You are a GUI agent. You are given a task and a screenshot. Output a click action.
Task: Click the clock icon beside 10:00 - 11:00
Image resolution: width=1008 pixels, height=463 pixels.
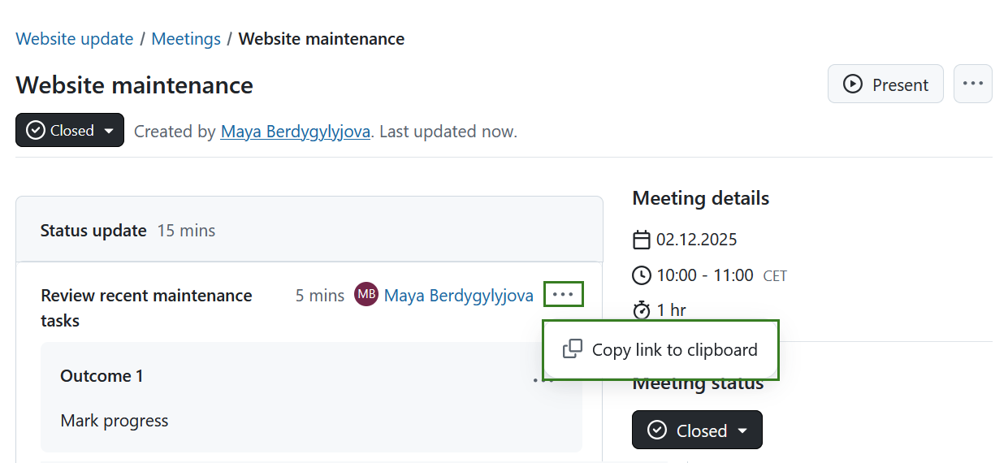[642, 275]
